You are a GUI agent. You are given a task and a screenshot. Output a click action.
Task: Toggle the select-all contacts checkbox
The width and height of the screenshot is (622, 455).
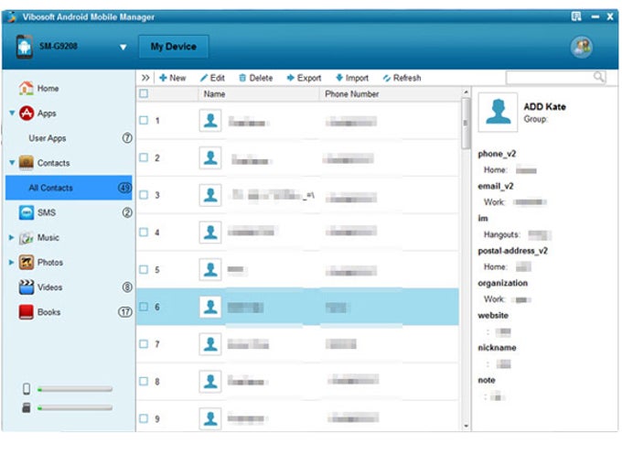pos(144,93)
